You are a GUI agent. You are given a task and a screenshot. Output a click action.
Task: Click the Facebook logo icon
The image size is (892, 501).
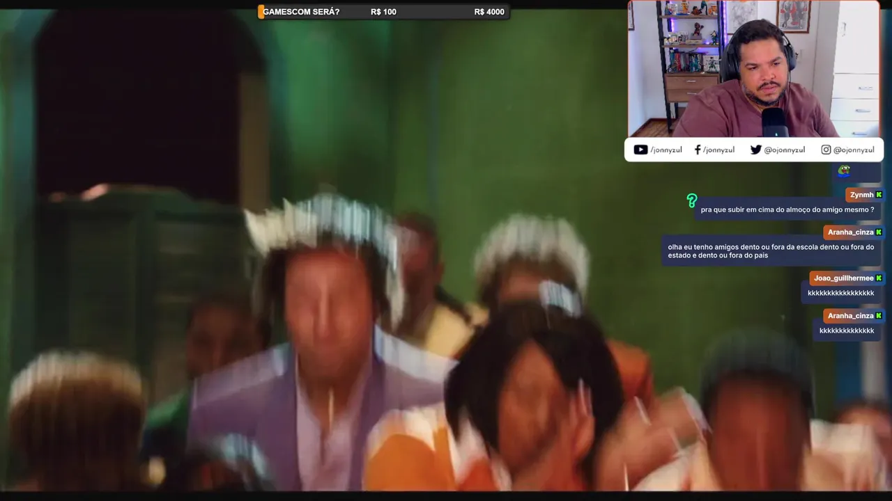pyautogui.click(x=698, y=150)
